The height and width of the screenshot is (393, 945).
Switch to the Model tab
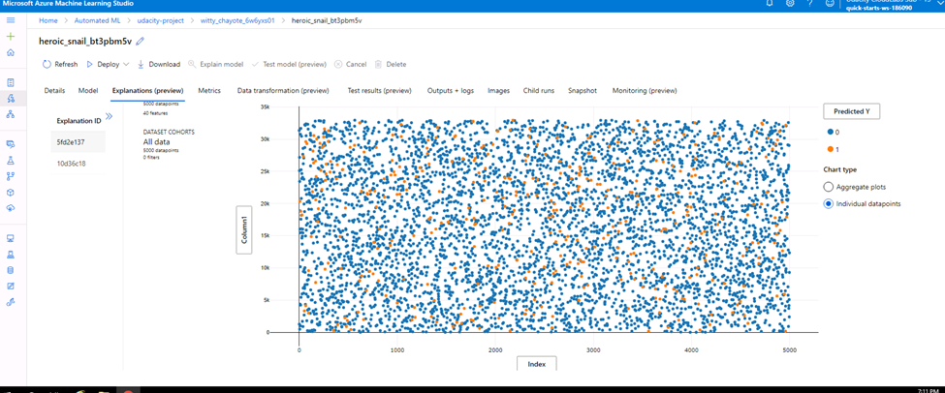click(88, 90)
